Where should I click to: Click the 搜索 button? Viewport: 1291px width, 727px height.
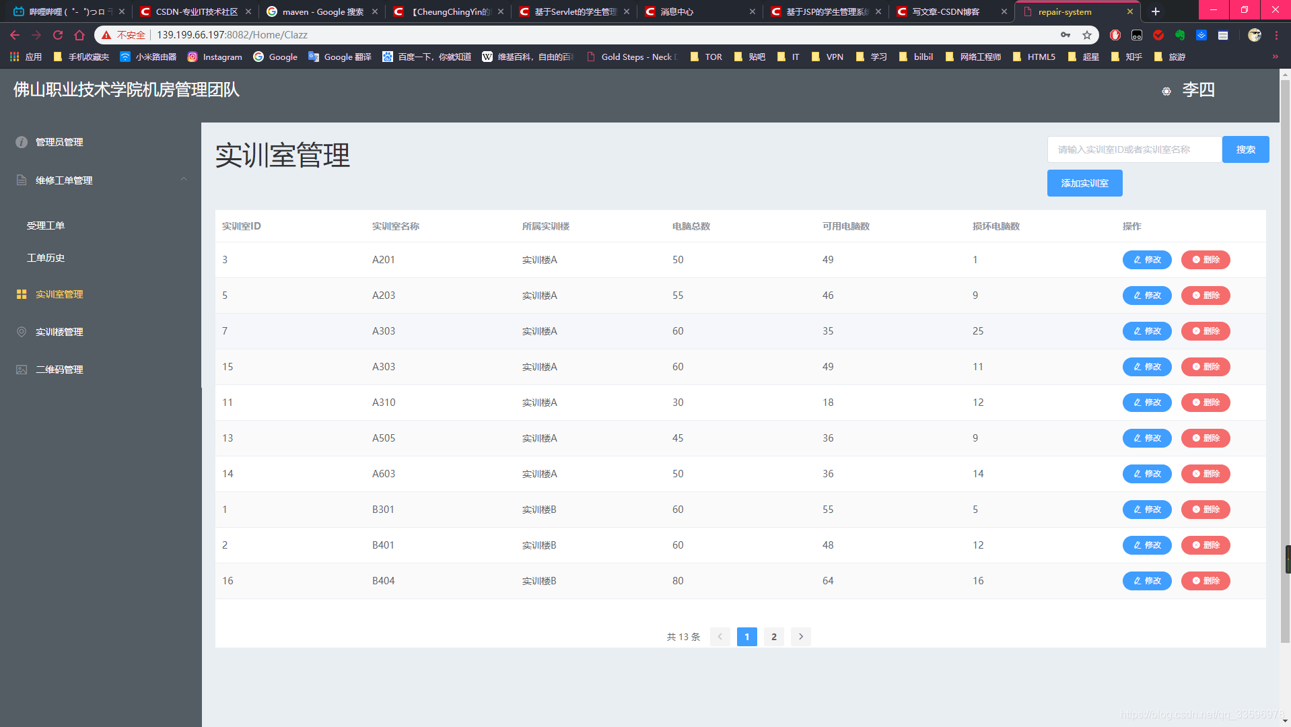(1245, 149)
